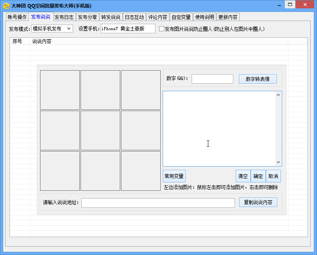Open the 更新内容 tab

point(228,17)
